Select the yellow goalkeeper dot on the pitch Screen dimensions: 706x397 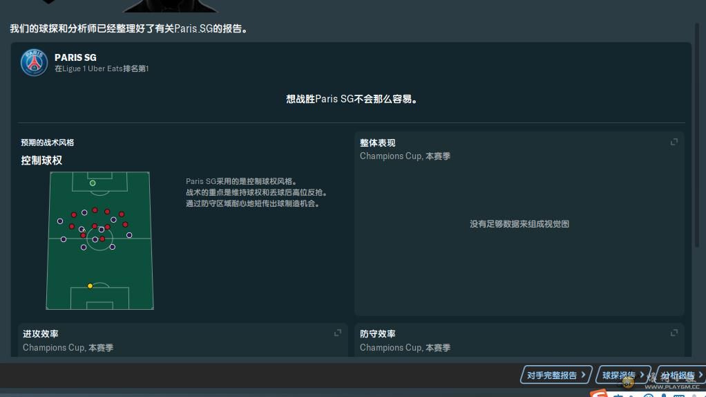(x=90, y=286)
